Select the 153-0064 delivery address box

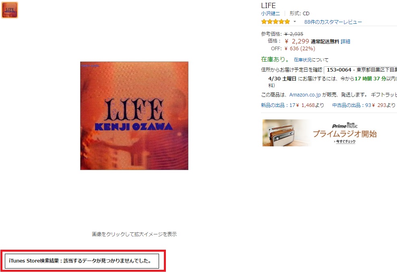click(x=360, y=70)
